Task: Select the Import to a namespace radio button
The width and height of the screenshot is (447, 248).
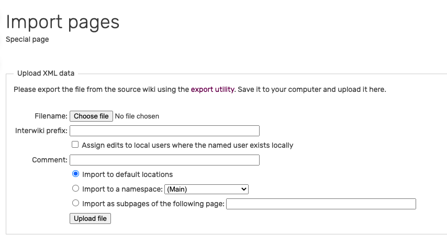Action: tap(75, 188)
